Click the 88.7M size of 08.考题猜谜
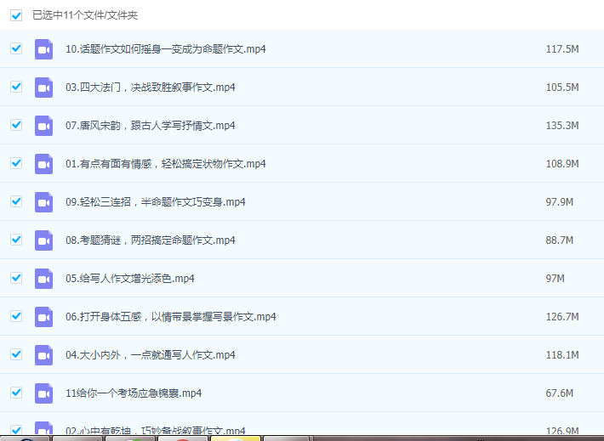This screenshot has width=604, height=441. pyautogui.click(x=559, y=240)
